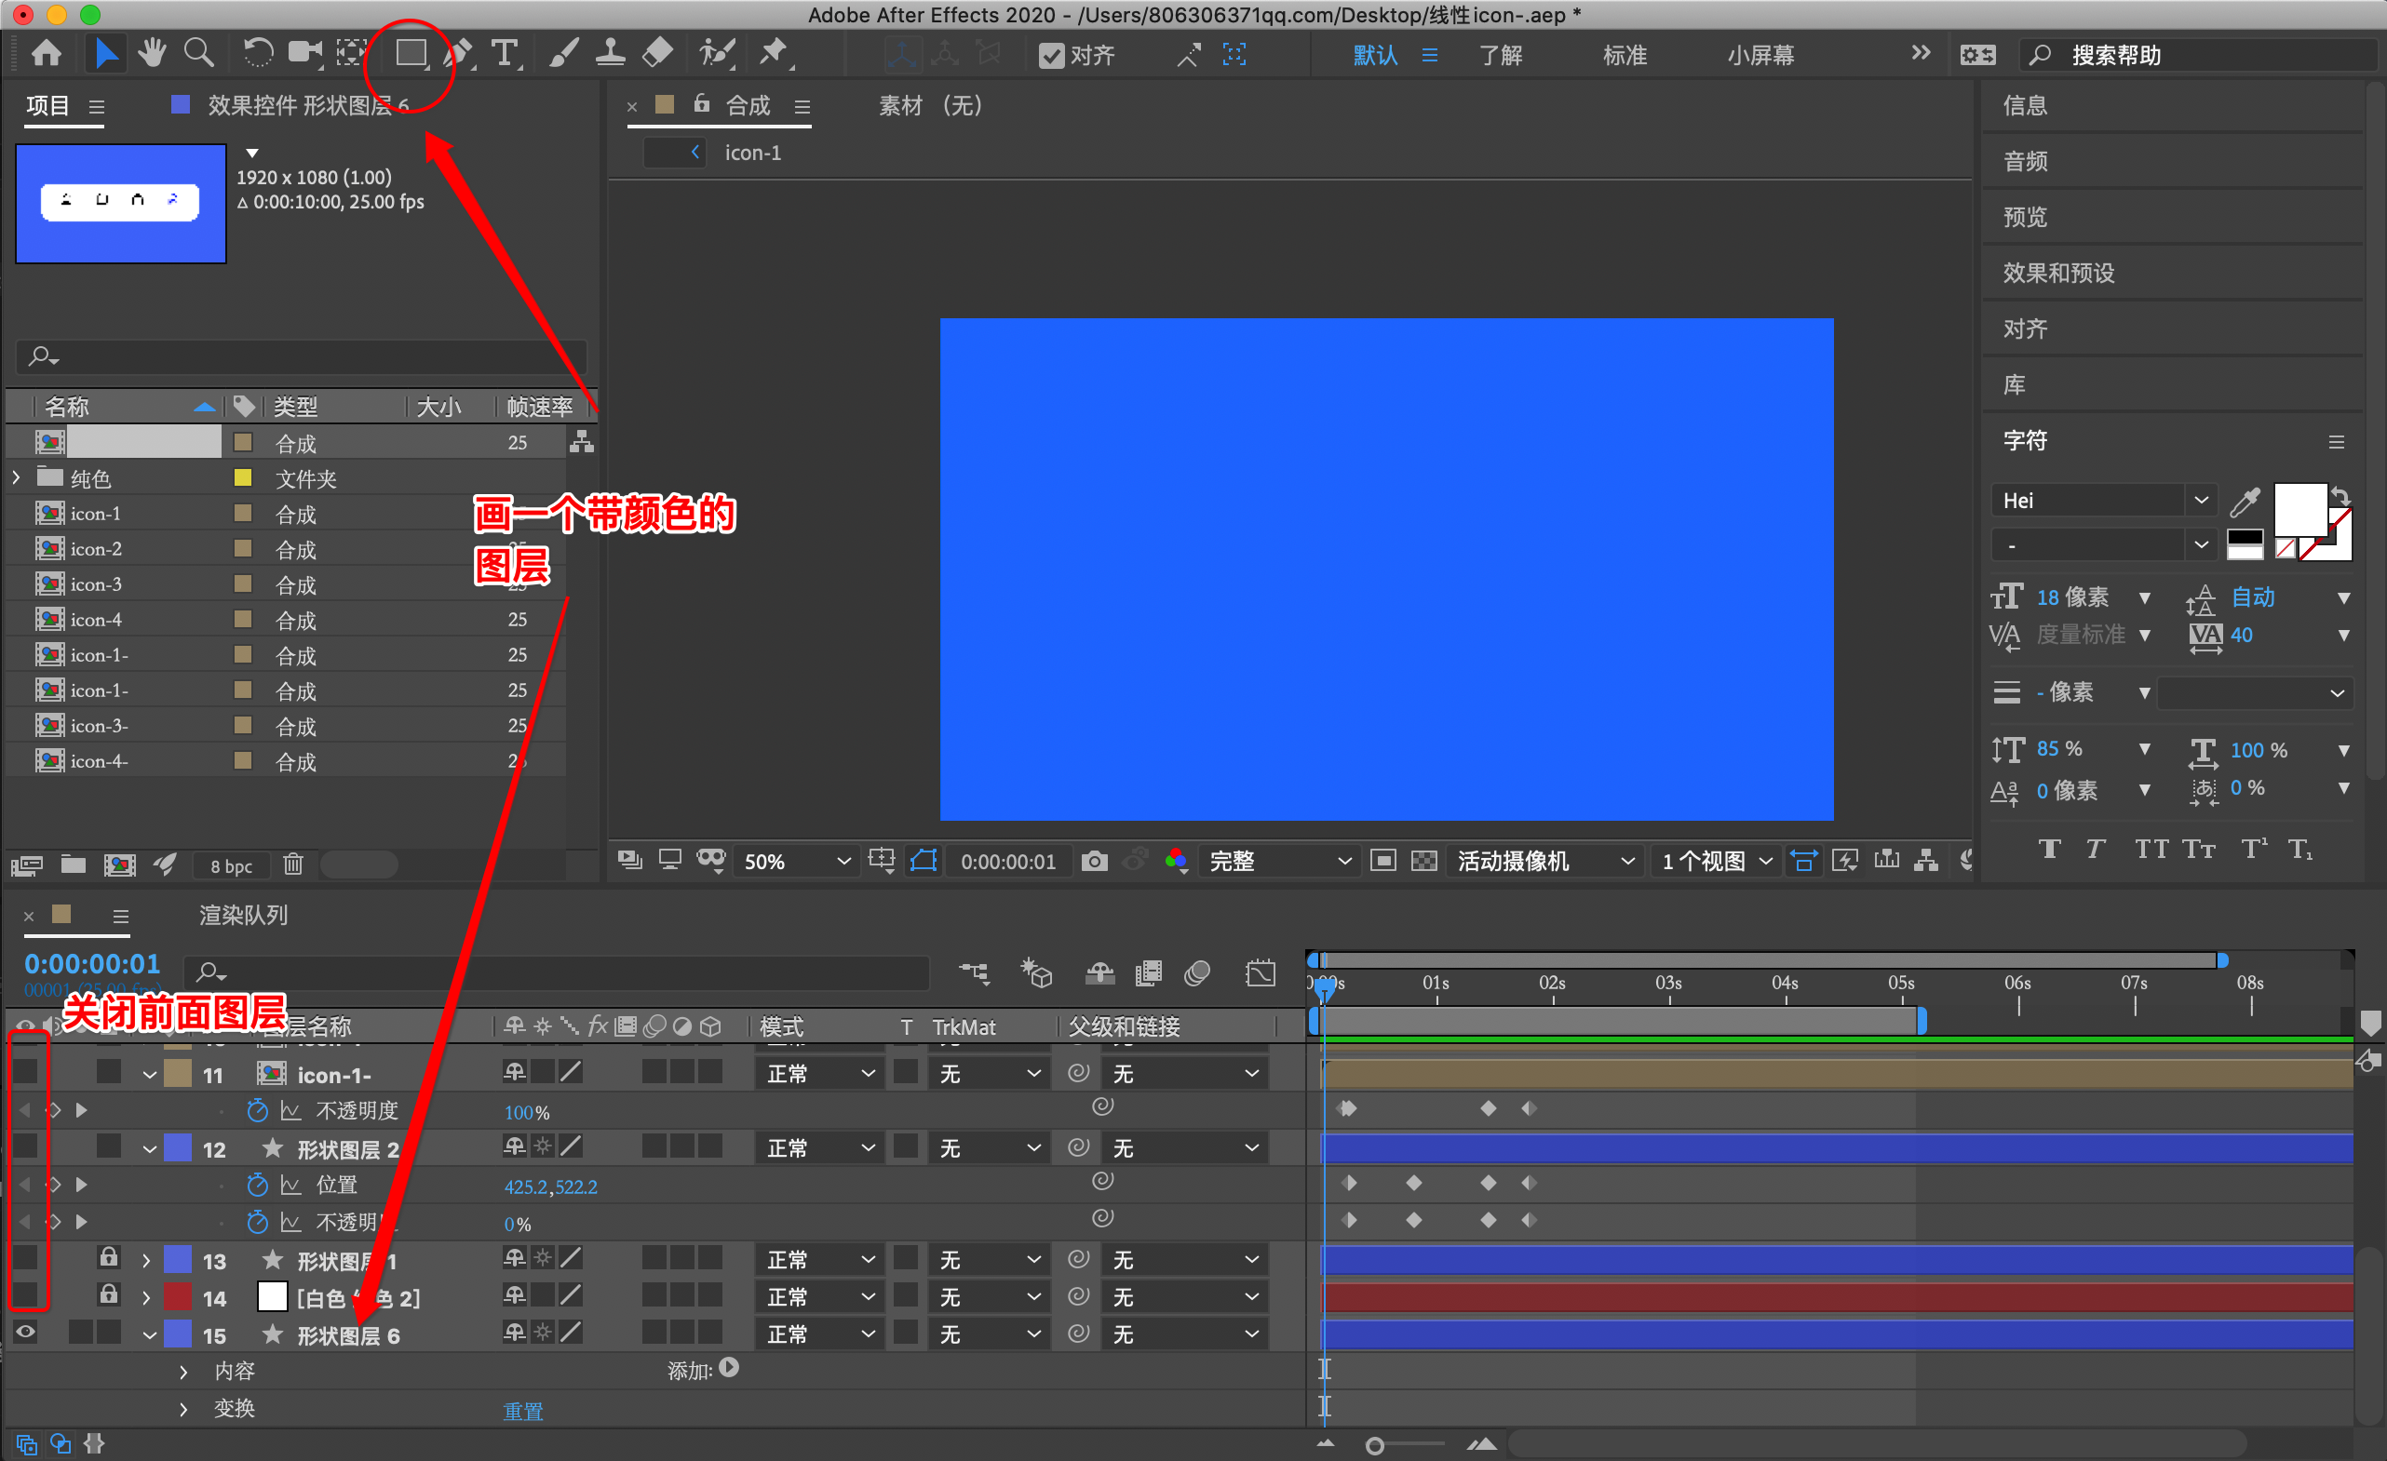Toggle motion blur enable icon in timeline

[x=1197, y=973]
